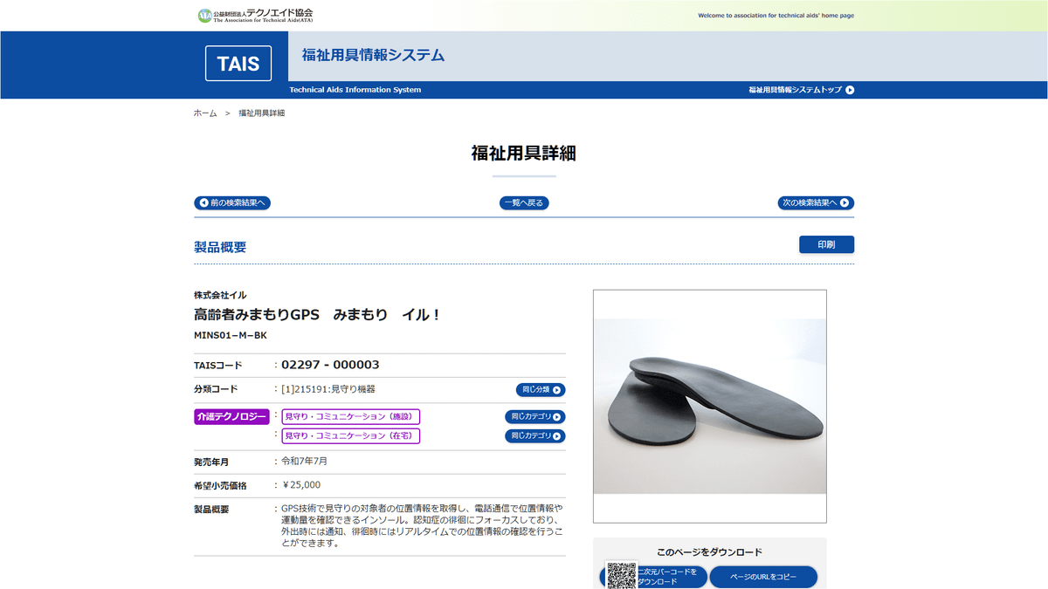Viewport: 1048px width, 589px height.
Task: Click 同じカテゴリ button for 在宅 row
Action: [x=535, y=435]
